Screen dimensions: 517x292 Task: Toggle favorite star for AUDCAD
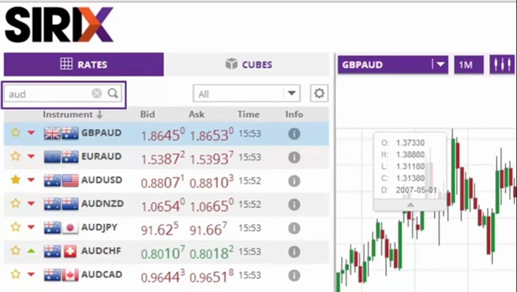[x=15, y=275]
